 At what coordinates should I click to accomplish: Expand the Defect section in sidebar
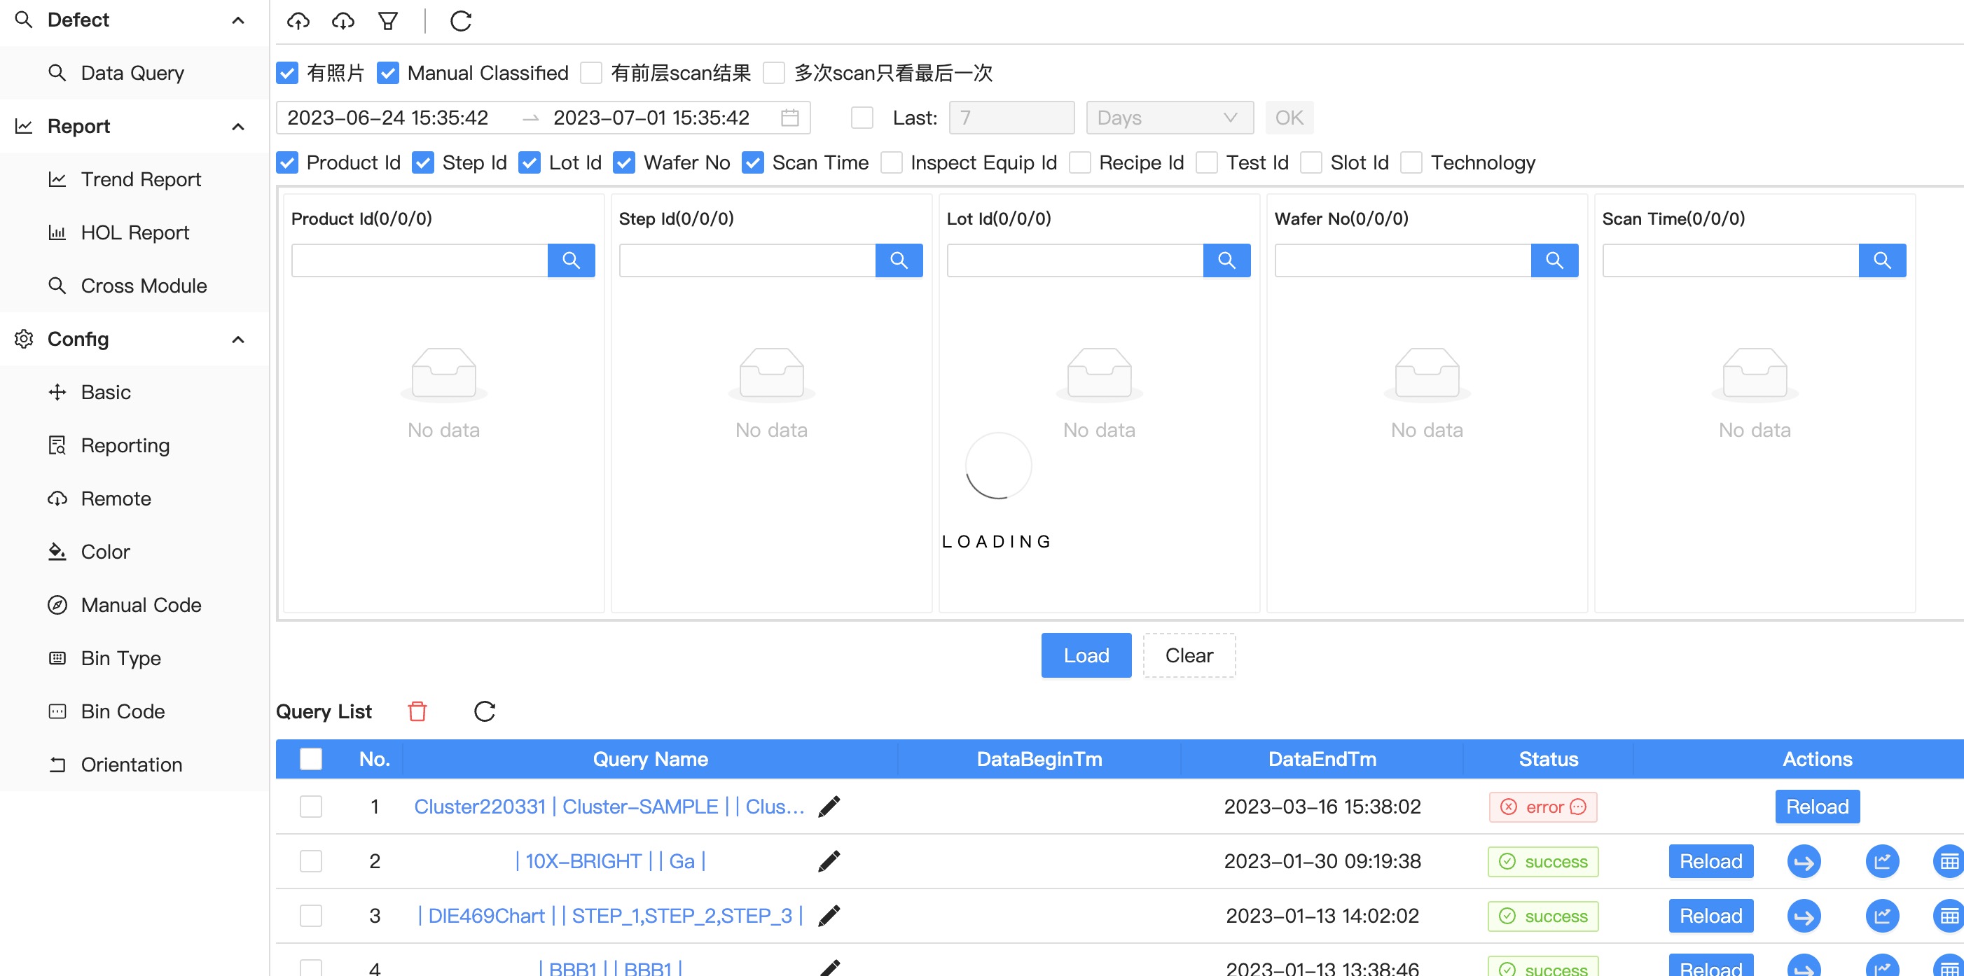238,19
